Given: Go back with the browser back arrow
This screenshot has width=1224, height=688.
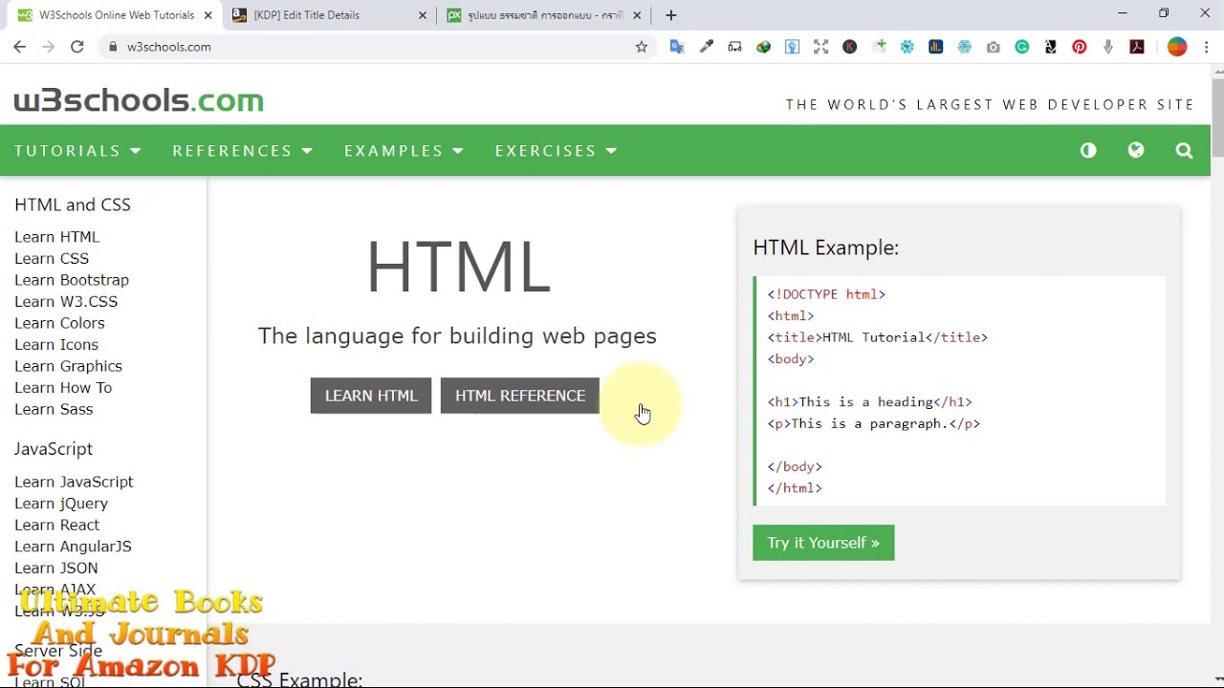Looking at the screenshot, I should [x=19, y=47].
